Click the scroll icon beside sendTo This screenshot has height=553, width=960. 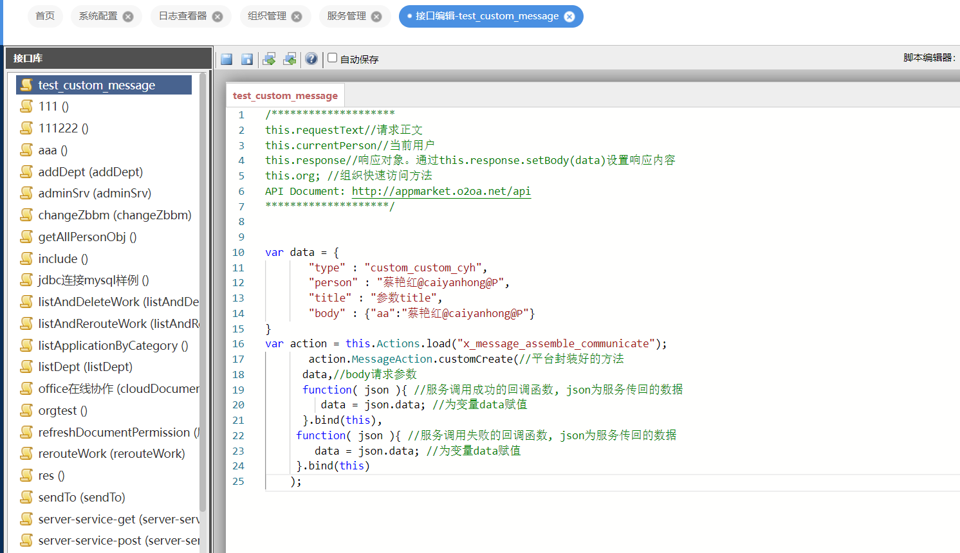(x=26, y=497)
